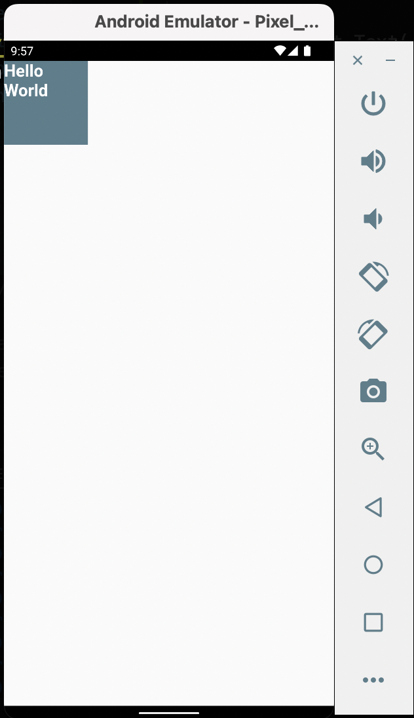This screenshot has height=718, width=414.
Task: Click the Wi-Fi status icon
Action: [x=279, y=50]
